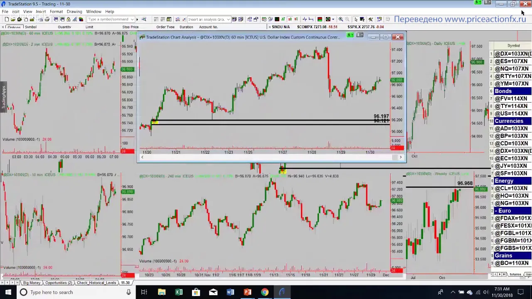Open the Format menu
The width and height of the screenshot is (532, 299).
[x=56, y=12]
